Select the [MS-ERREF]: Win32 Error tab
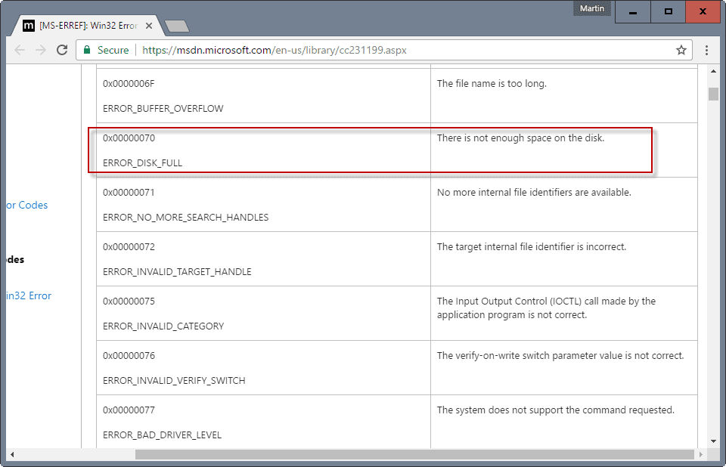 (x=88, y=26)
